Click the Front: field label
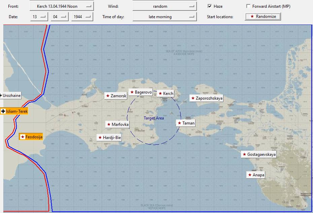 [13, 6]
